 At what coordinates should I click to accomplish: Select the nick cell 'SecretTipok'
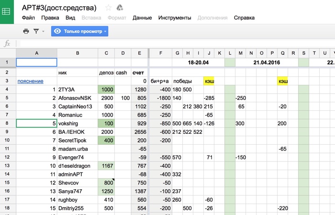(78, 140)
